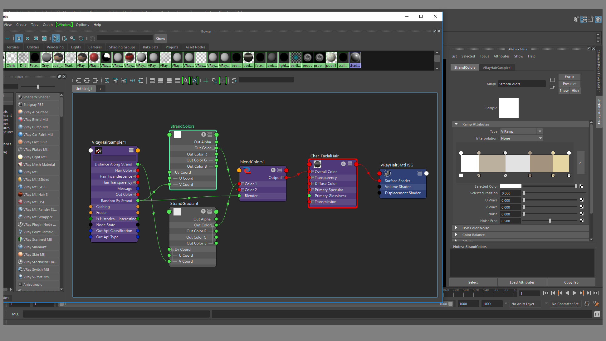Switch to the Textures tab in Browser
606x341 pixels.
tap(13, 47)
